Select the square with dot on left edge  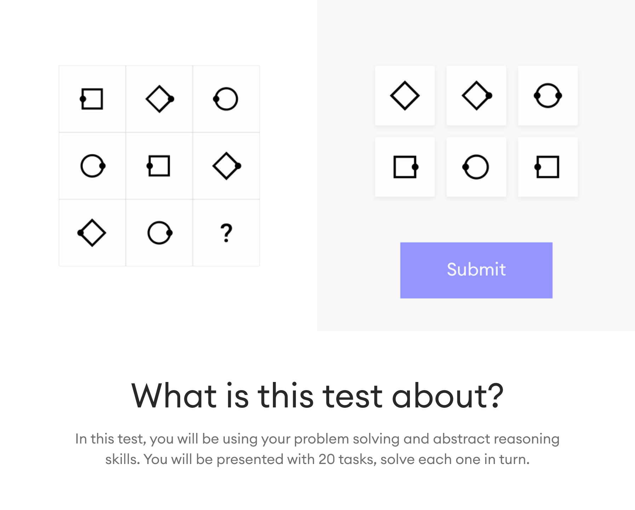548,166
